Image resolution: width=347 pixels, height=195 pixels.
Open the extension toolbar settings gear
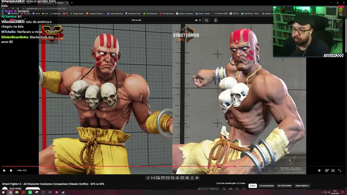point(197,178)
